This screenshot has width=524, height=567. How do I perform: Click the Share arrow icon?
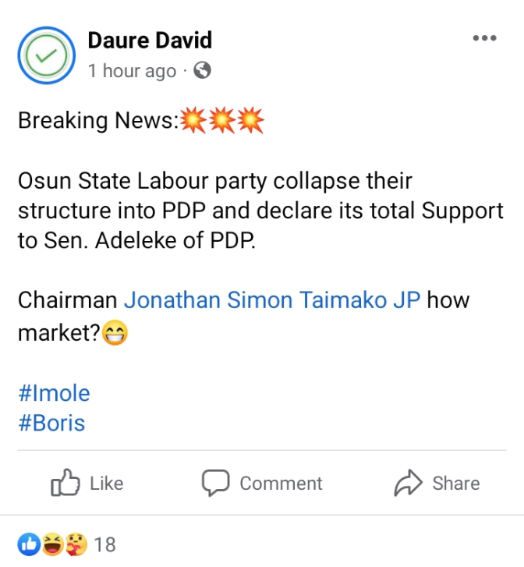tap(408, 484)
